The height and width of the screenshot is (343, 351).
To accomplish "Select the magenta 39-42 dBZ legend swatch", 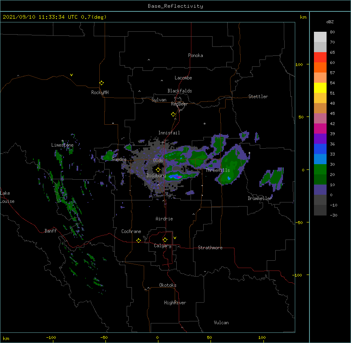I will point(320,128).
